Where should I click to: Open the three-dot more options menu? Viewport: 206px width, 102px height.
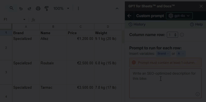click(x=78, y=9)
